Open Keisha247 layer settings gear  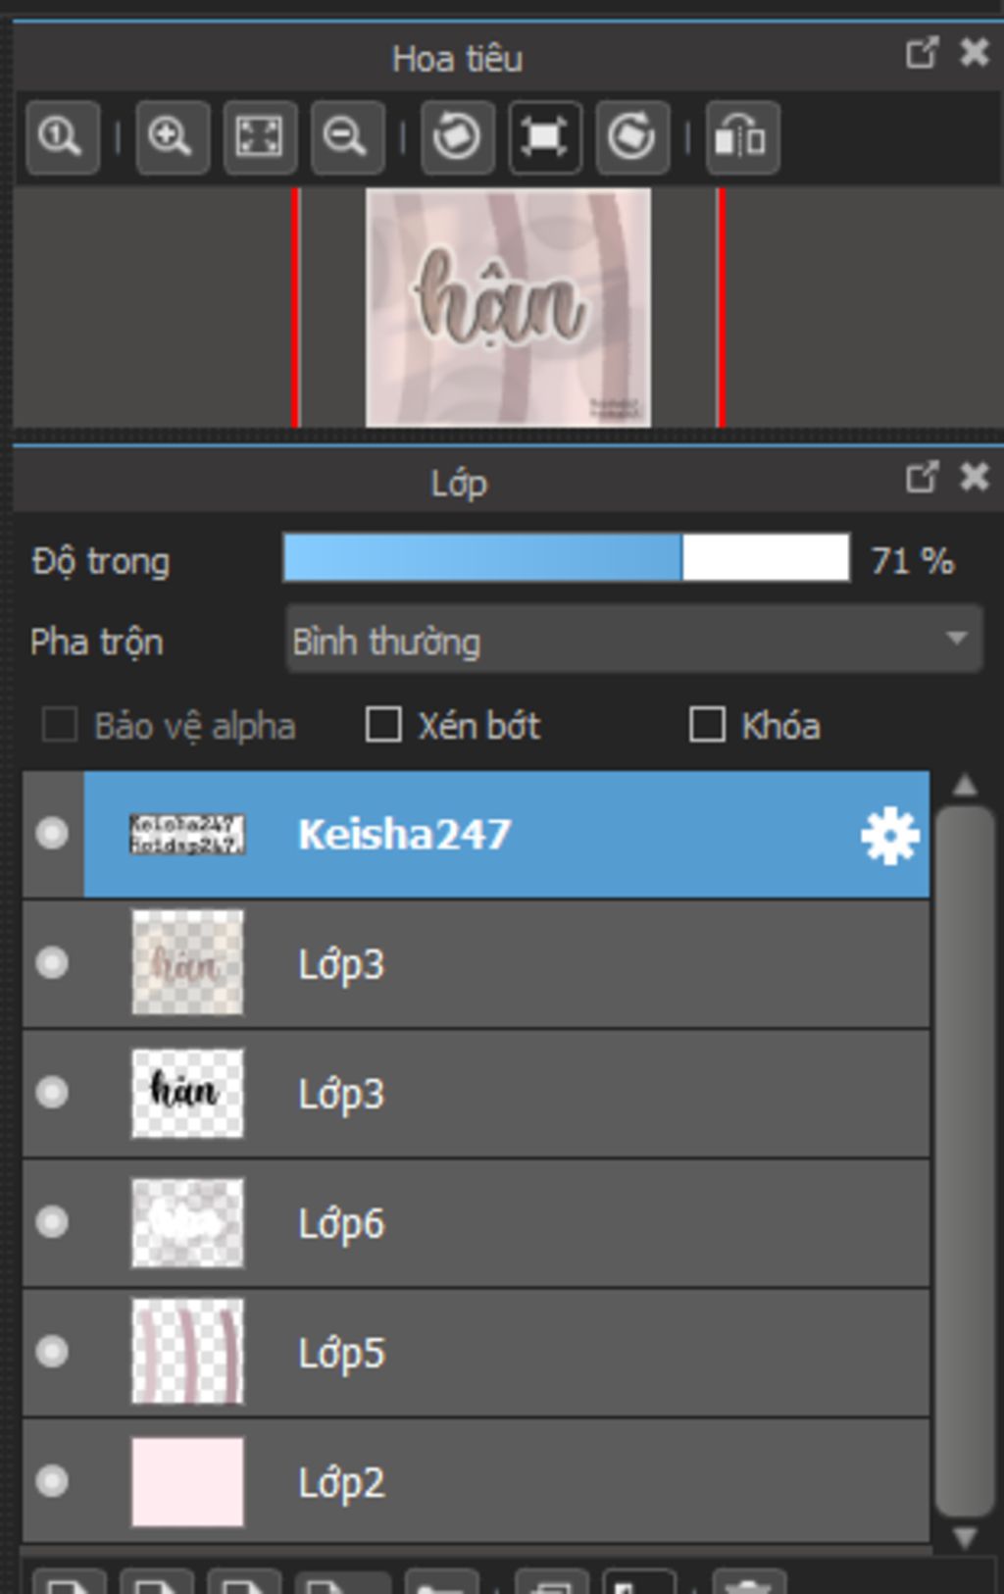click(x=889, y=836)
